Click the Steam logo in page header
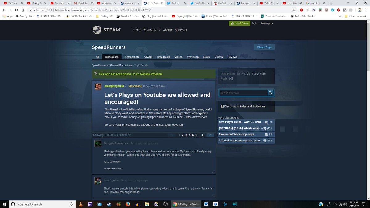Image resolution: width=370 pixels, height=208 pixels. (x=107, y=30)
